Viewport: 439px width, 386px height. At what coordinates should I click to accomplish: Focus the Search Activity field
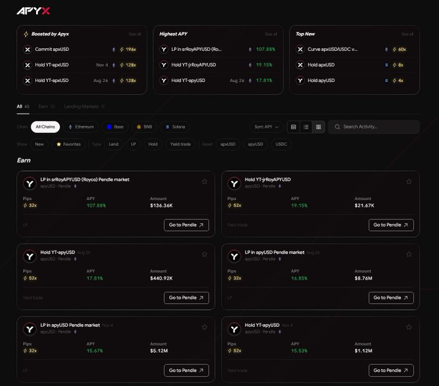point(374,127)
